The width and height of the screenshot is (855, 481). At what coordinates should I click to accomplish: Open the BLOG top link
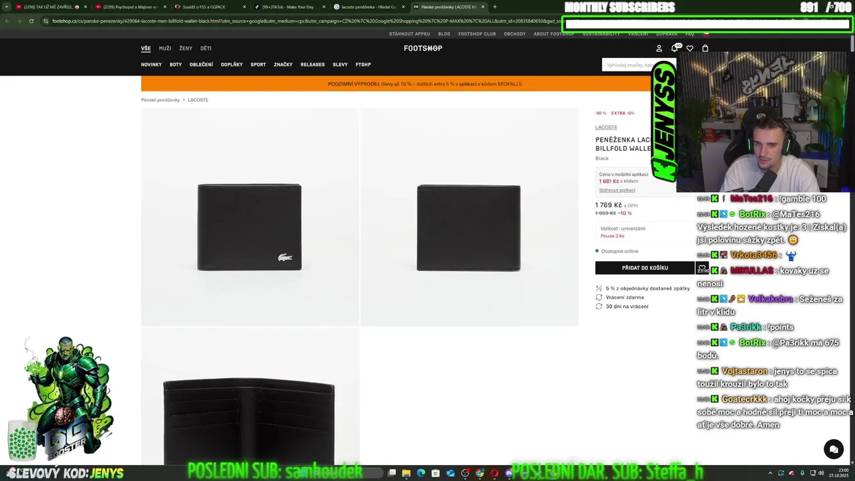tap(444, 34)
